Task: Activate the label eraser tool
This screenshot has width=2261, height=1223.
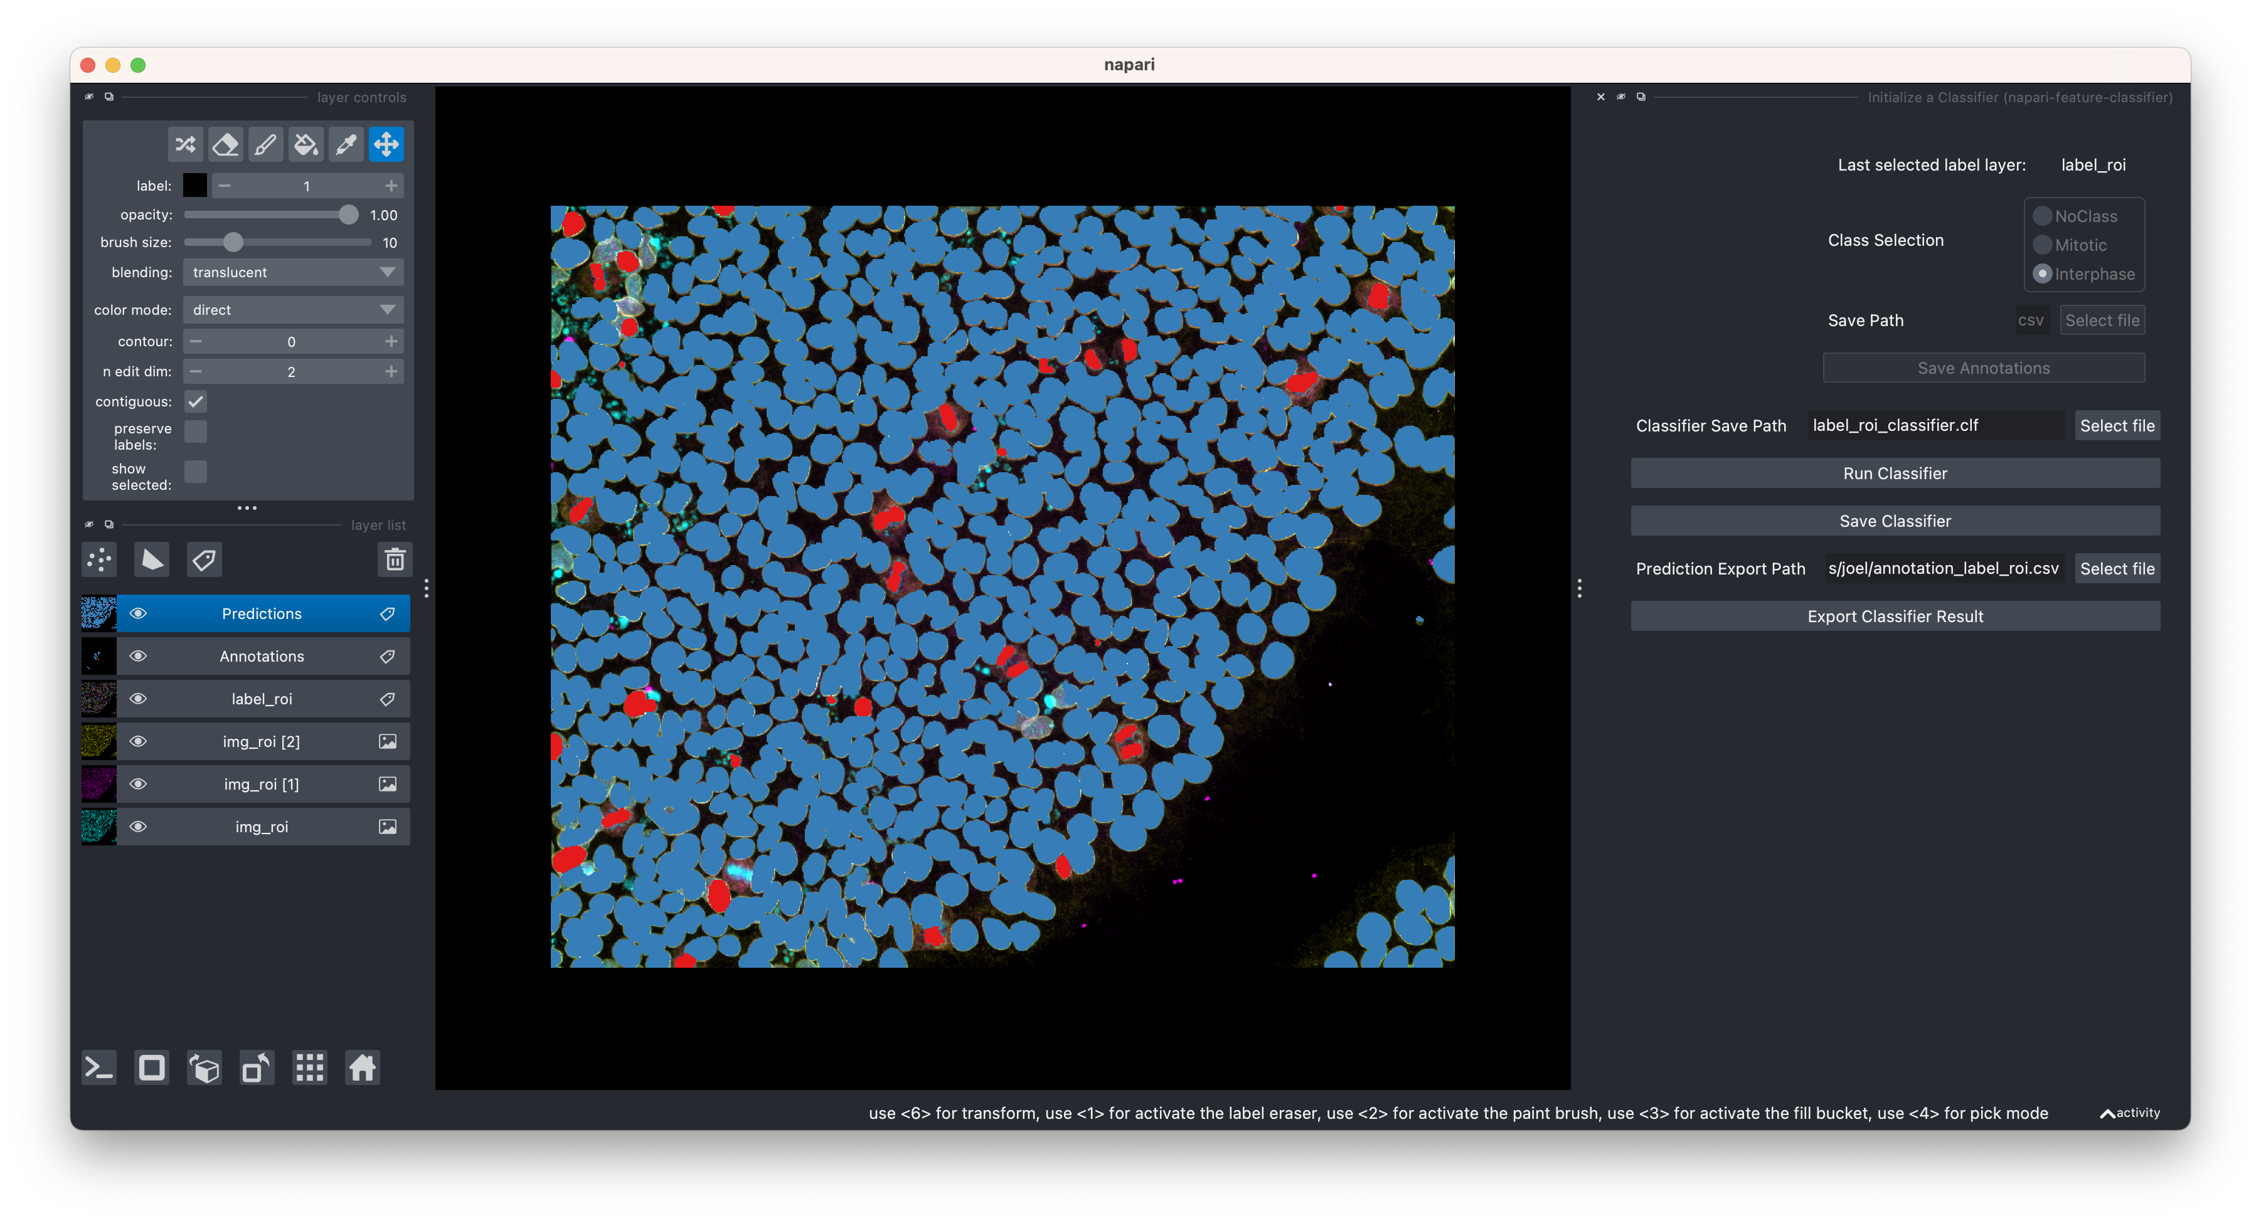Action: point(226,144)
